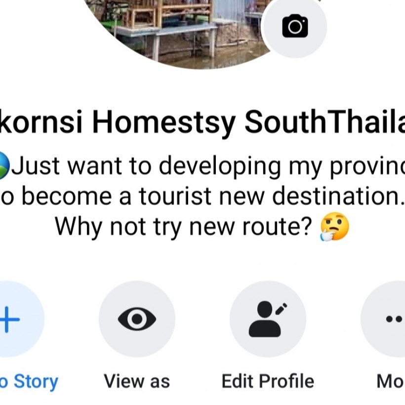Viewport: 405px width, 405px height.
Task: Select 'Why not try new route?' text
Action: pyautogui.click(x=184, y=227)
